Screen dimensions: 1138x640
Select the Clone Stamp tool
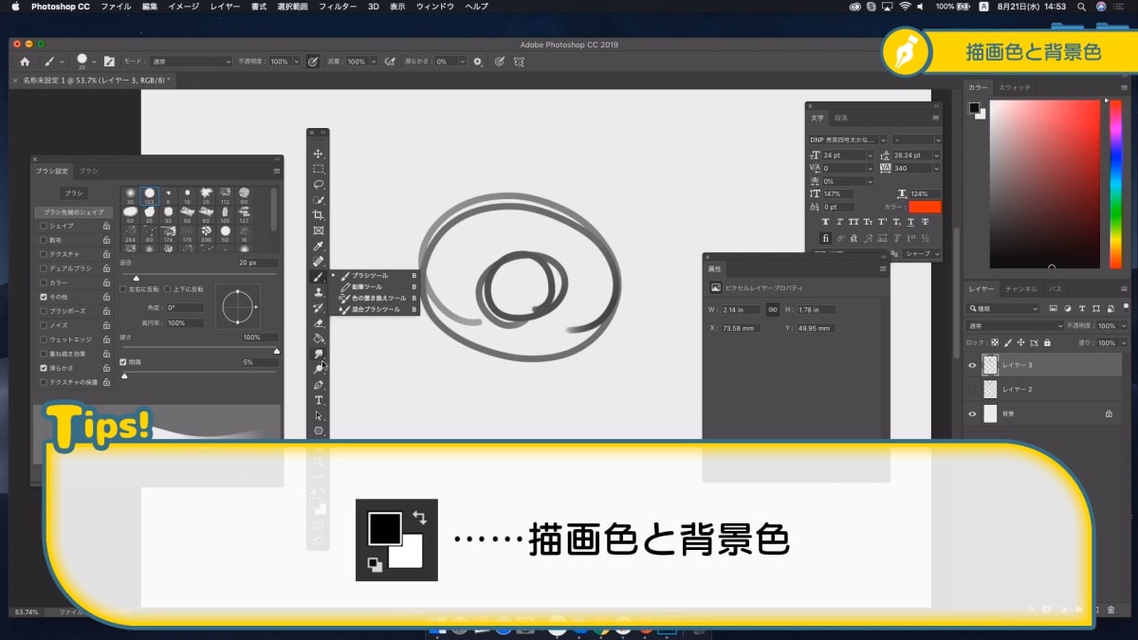click(319, 292)
